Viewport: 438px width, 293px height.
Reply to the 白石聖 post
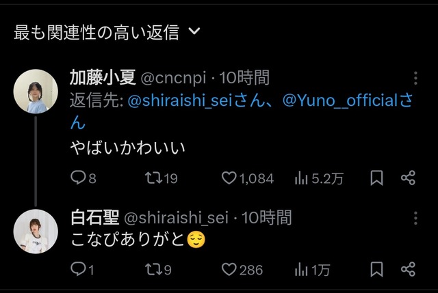pyautogui.click(x=79, y=270)
